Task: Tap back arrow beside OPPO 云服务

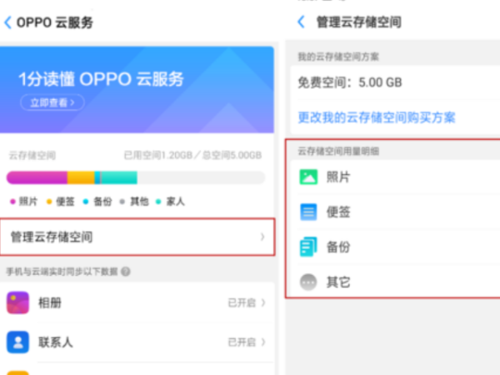Action: tap(8, 23)
